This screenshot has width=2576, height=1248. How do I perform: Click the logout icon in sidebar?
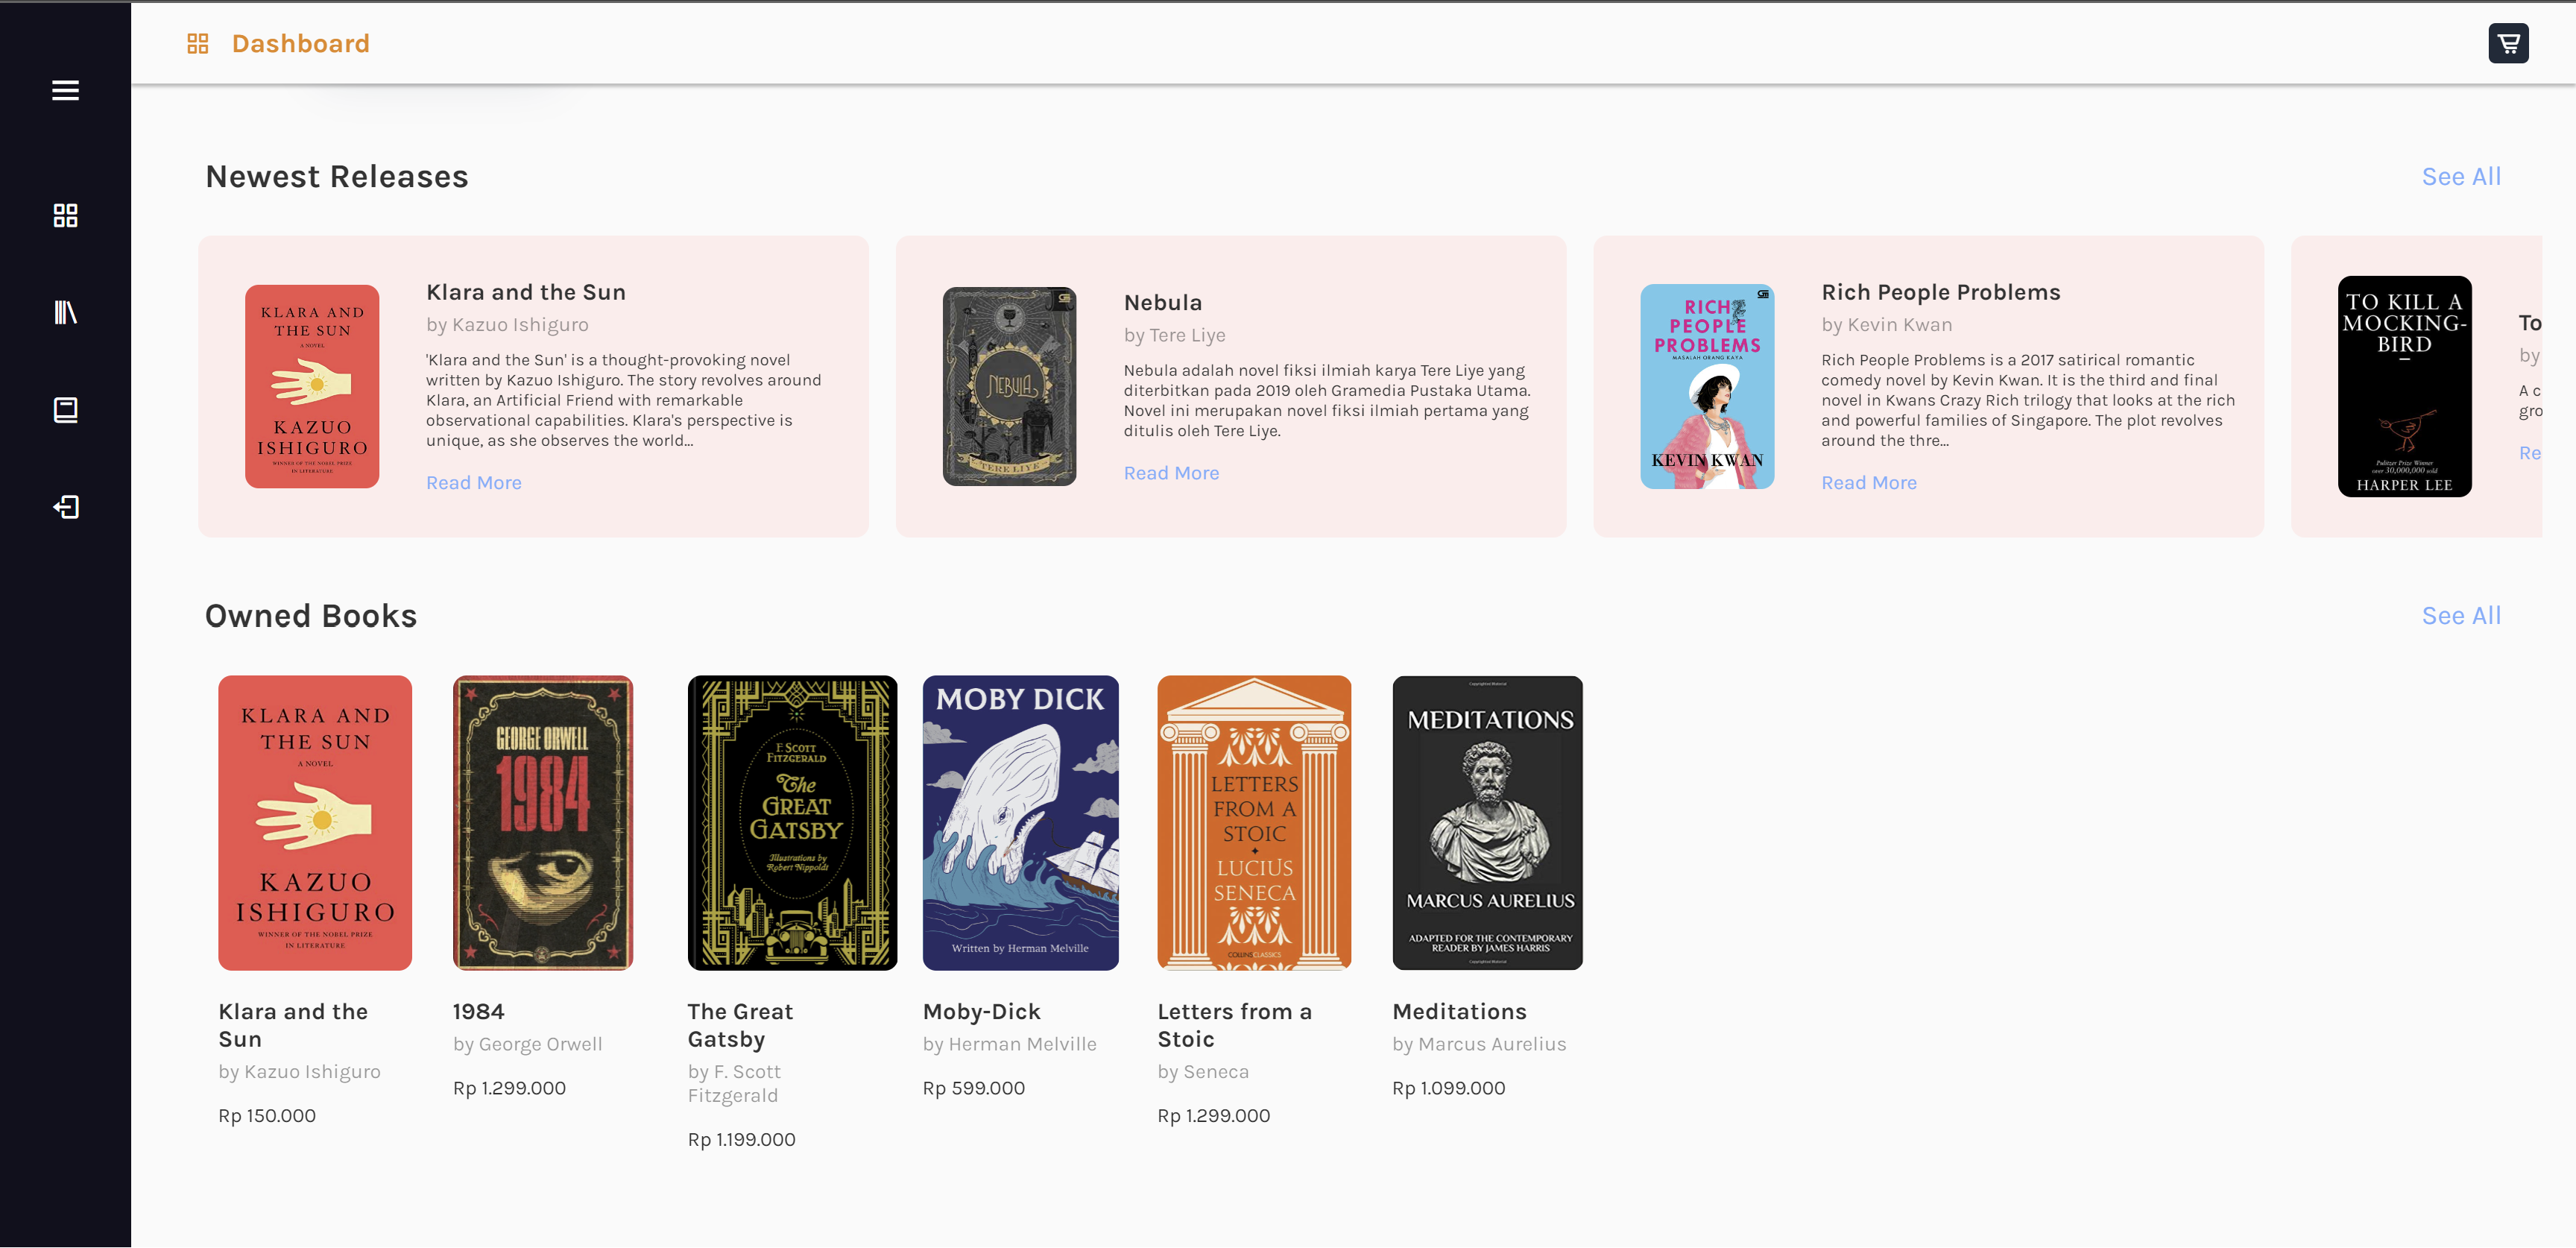(65, 507)
